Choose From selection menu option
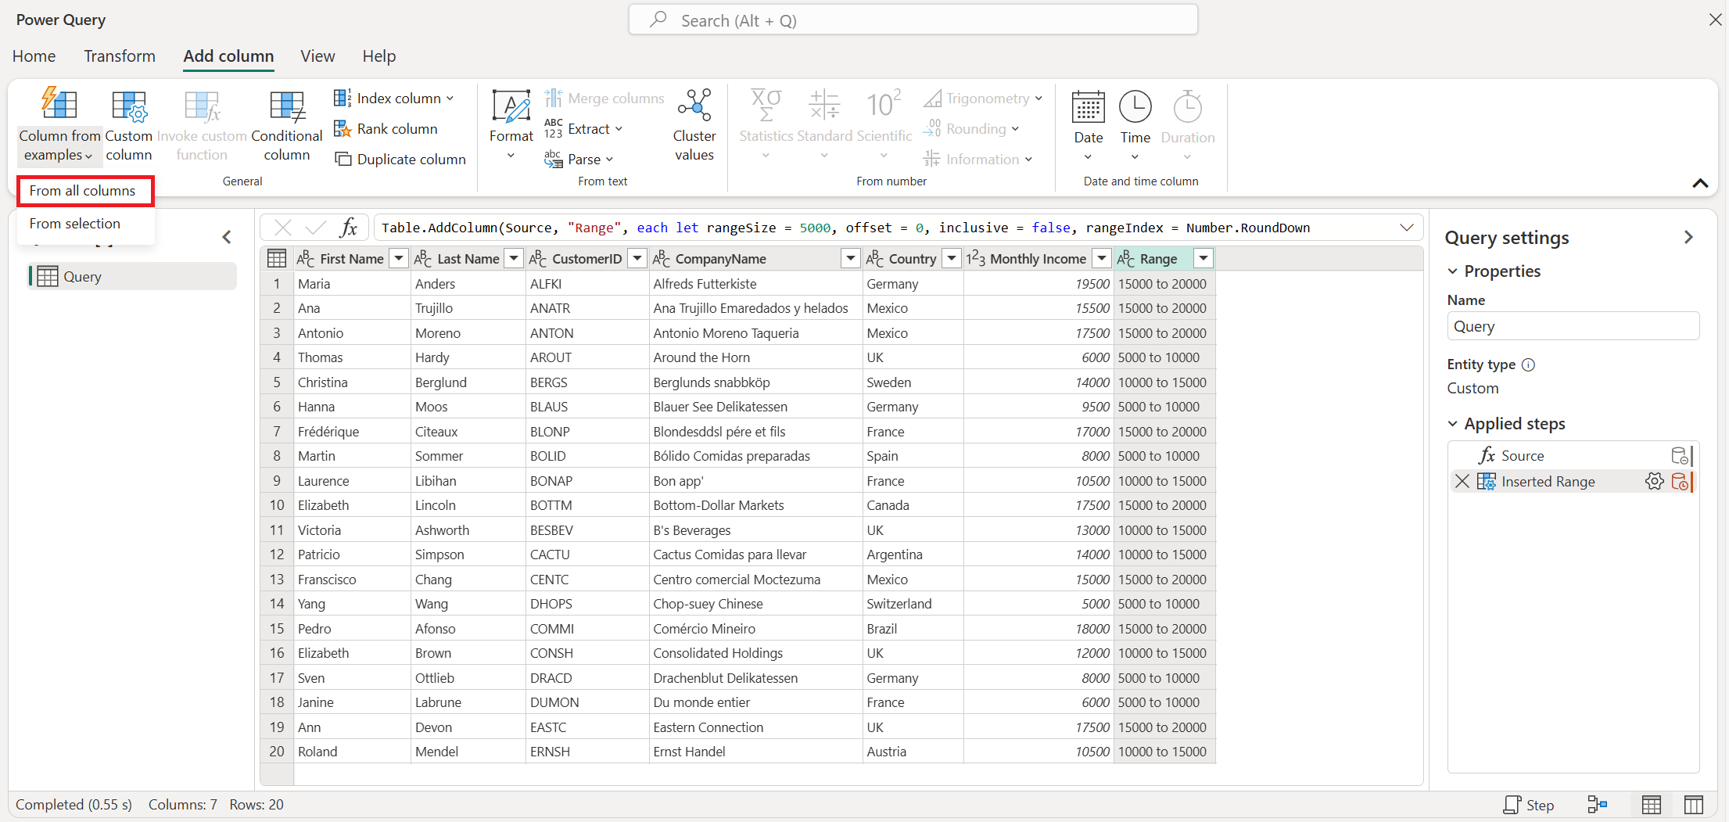This screenshot has height=822, width=1729. [75, 224]
